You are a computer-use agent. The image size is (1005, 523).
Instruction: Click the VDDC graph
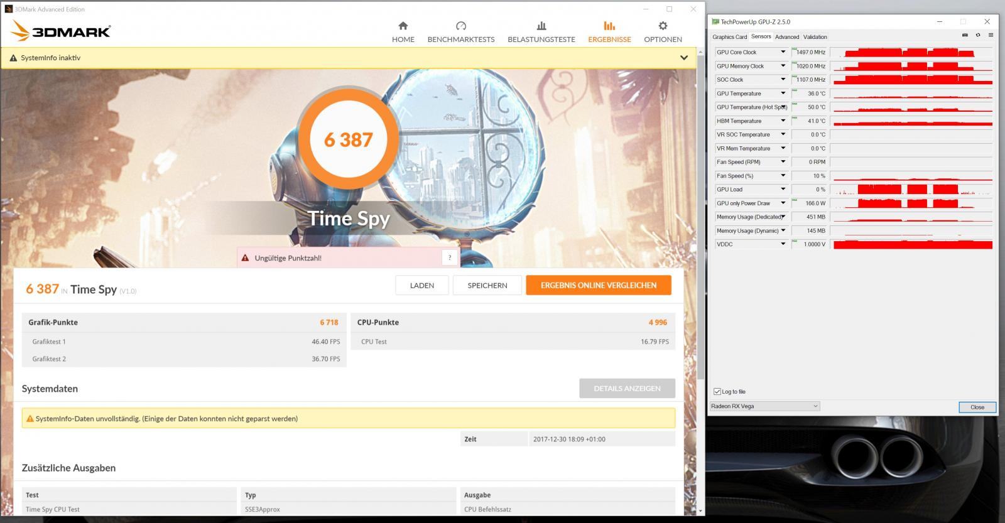[x=912, y=244]
